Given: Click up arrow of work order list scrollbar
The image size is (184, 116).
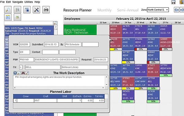Looking at the screenshot, I should pos(56,27).
